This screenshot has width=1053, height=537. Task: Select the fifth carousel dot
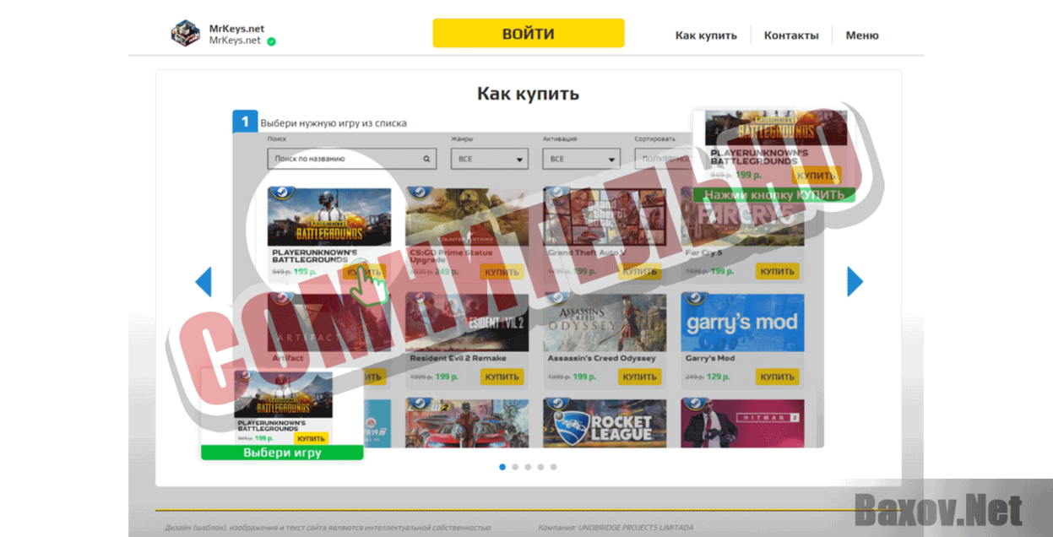click(x=553, y=466)
